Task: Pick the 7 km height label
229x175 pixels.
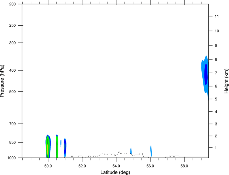Action: (x=216, y=73)
